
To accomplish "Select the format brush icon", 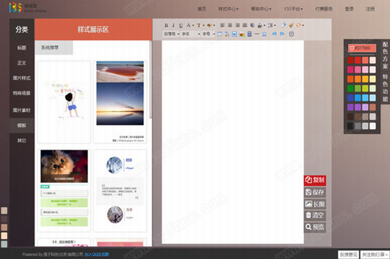I will (291, 25).
